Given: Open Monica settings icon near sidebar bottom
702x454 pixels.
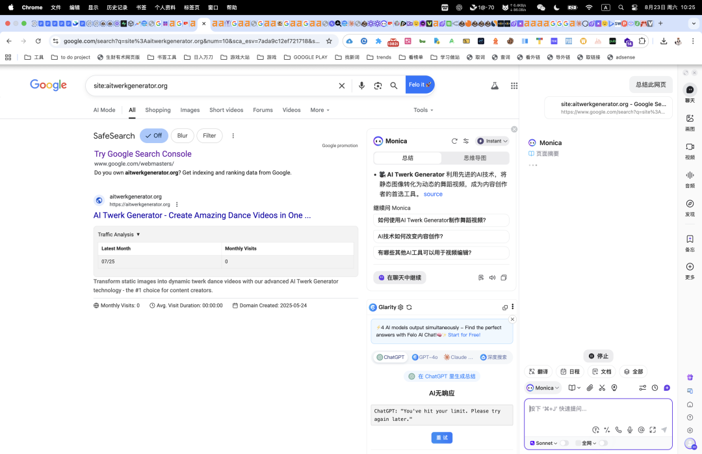Looking at the screenshot, I should click(x=690, y=430).
